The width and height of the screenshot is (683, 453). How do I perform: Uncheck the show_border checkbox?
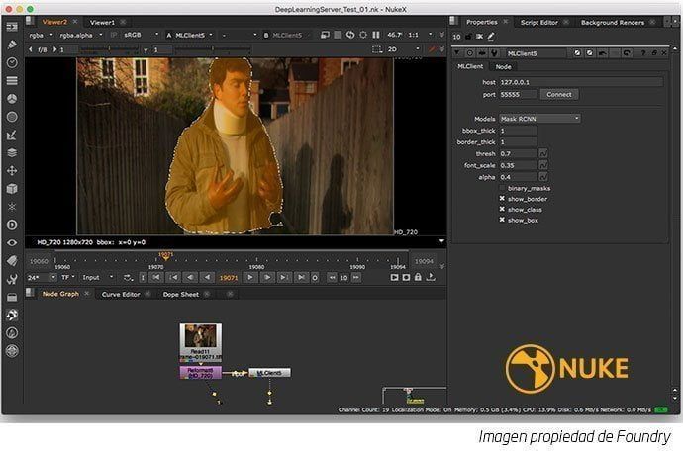point(502,199)
